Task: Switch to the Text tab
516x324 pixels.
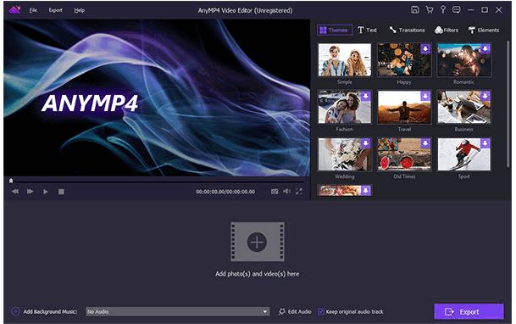Action: click(x=367, y=30)
